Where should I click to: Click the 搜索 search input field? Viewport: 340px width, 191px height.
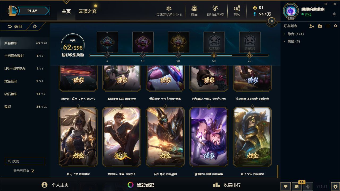point(25,161)
